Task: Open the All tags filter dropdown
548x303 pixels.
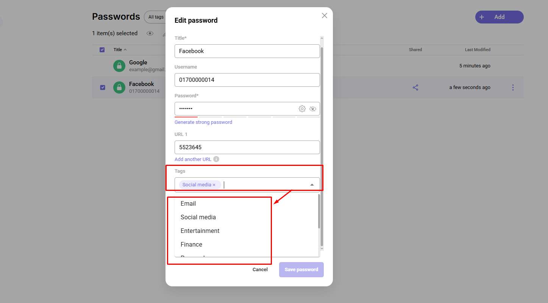Action: pyautogui.click(x=156, y=17)
